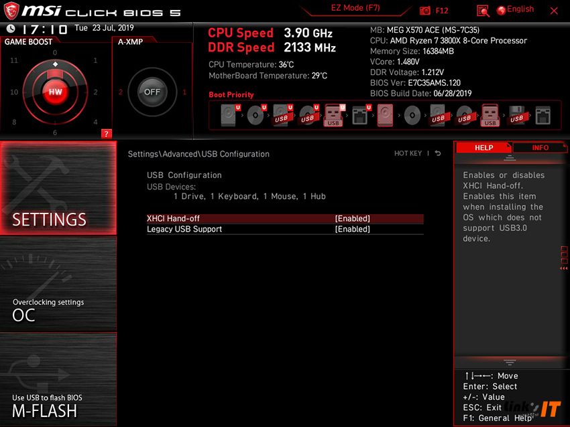Take a screenshot with the F12 camera icon
This screenshot has height=427, width=570.
pos(425,11)
